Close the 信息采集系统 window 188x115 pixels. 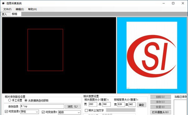[183, 3]
